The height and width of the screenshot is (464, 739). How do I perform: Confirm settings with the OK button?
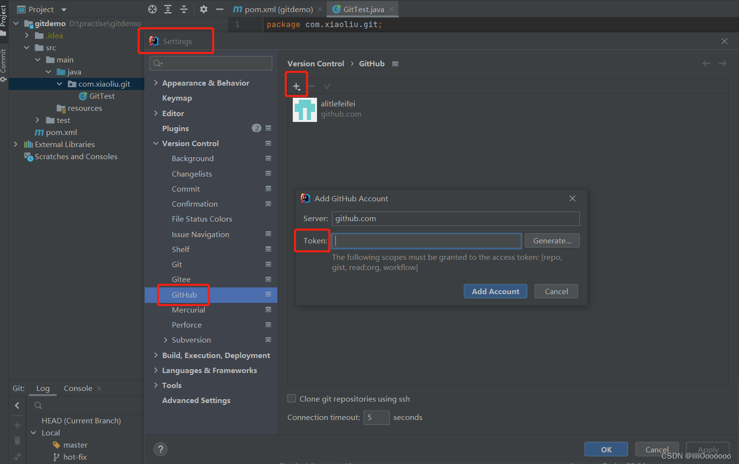click(x=606, y=449)
